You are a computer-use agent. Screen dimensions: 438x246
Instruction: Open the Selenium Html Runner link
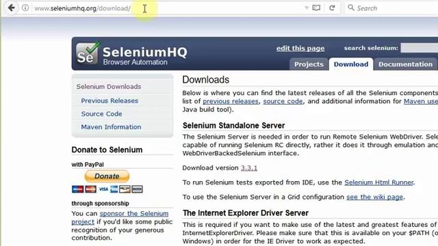tap(378, 182)
